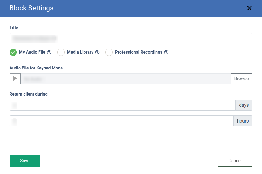Select the My Audio File radio button
Screen dimensions: 262x174
13,52
